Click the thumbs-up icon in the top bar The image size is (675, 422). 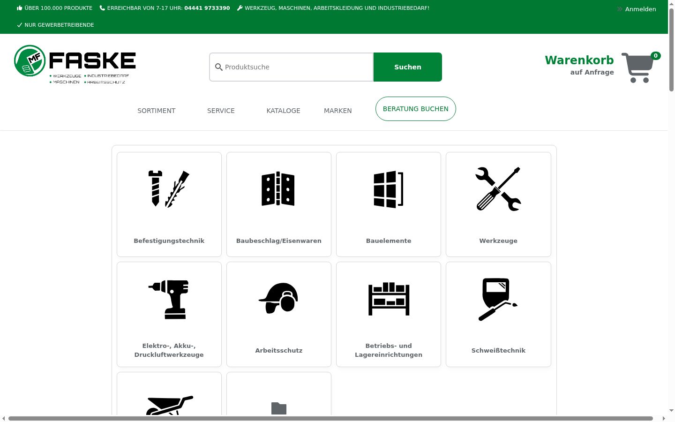[x=20, y=8]
